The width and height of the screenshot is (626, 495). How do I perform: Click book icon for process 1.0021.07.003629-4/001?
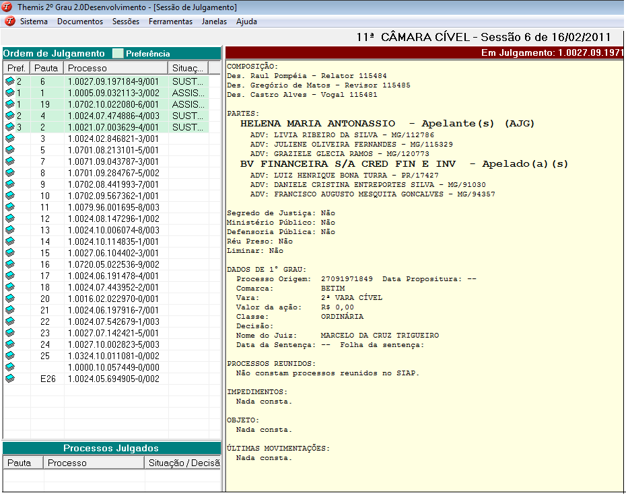pyautogui.click(x=10, y=127)
